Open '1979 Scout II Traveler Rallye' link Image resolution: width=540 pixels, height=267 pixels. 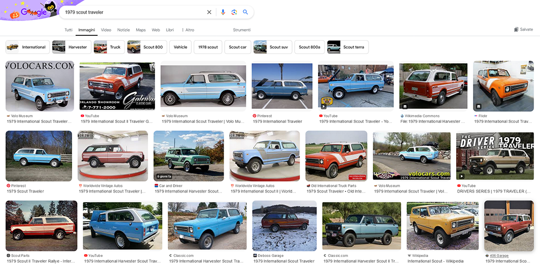(40, 261)
